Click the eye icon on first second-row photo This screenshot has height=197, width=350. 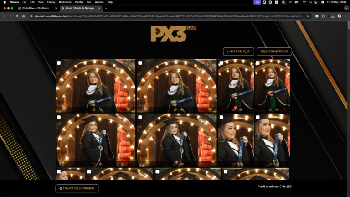pyautogui.click(x=101, y=164)
